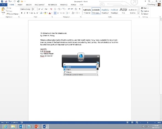Expand the Styles gallery more arrow
Viewport: 162px width, 129px height.
[138, 13]
